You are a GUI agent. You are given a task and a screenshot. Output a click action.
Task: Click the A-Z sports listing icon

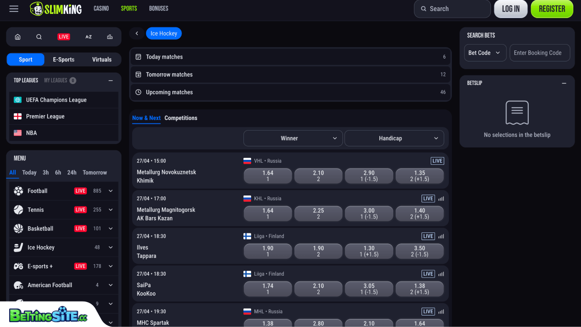[x=88, y=36]
